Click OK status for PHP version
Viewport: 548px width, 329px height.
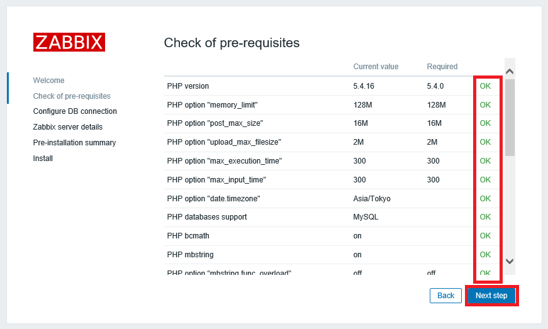coord(485,86)
